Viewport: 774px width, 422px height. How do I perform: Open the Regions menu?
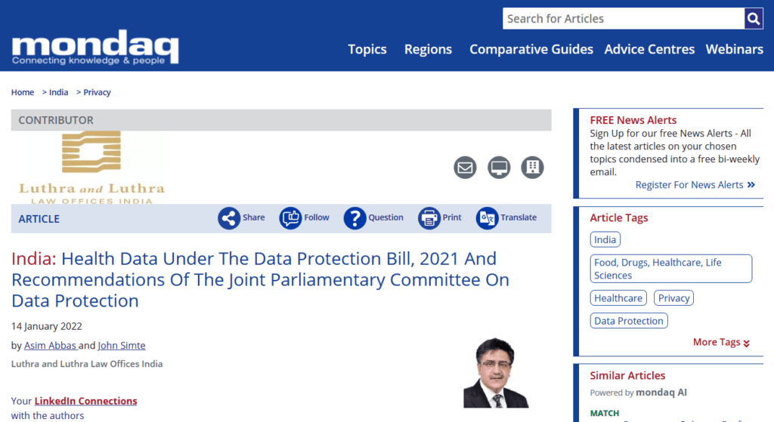point(428,49)
